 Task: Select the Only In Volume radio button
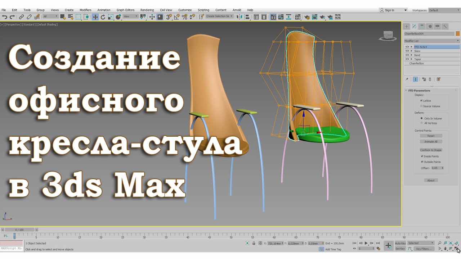tap(421, 118)
